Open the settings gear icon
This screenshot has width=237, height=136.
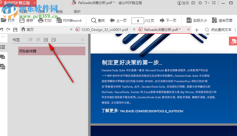(200, 3)
